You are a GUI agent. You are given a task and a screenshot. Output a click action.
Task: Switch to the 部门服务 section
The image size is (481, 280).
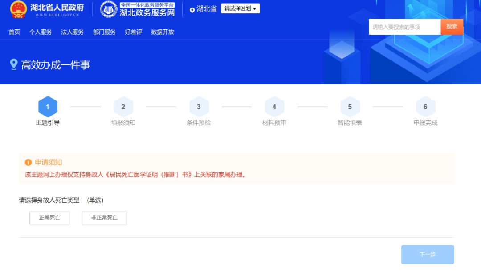105,32
